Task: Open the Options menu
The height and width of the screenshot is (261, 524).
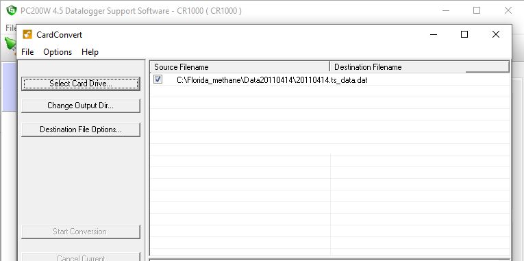Action: point(58,52)
